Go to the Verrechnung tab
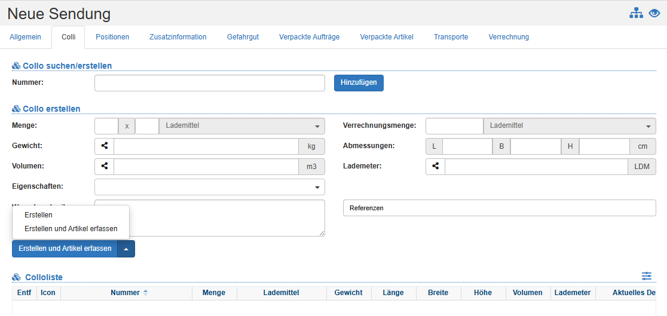Image resolution: width=667 pixels, height=316 pixels. coord(509,37)
